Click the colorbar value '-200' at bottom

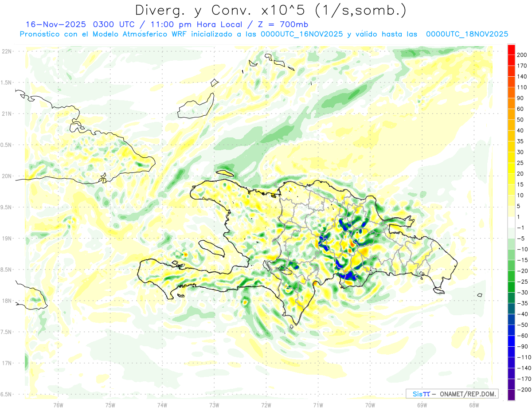click(x=523, y=389)
